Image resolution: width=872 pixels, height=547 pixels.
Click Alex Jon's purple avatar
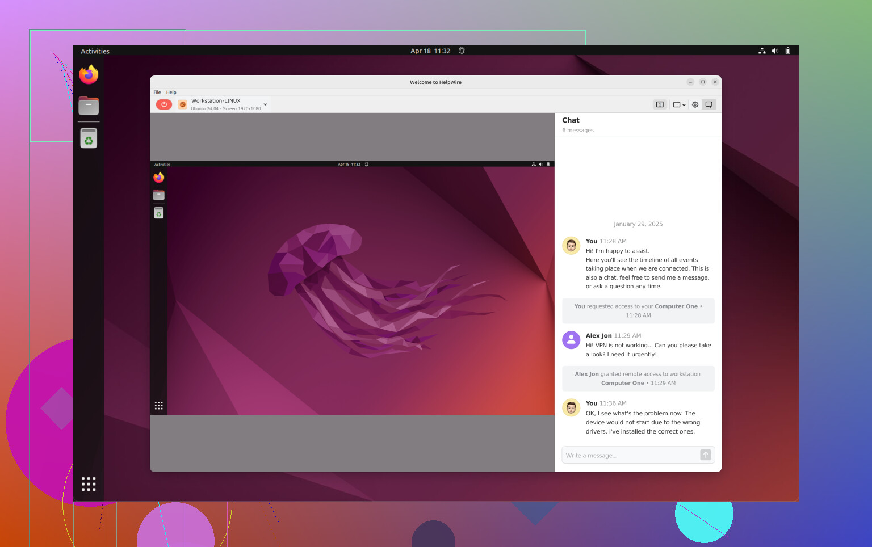coord(571,340)
